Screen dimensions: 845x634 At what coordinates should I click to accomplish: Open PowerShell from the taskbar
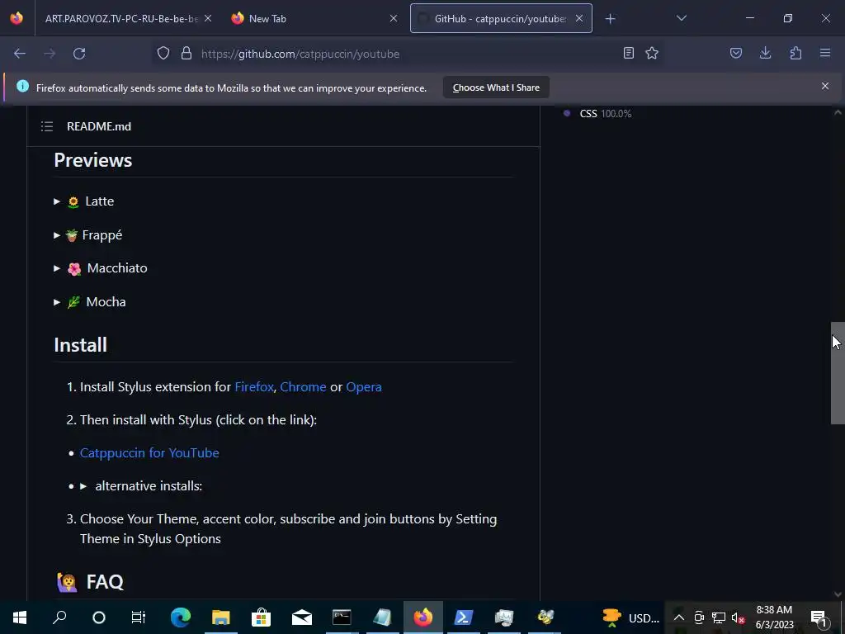pyautogui.click(x=464, y=617)
